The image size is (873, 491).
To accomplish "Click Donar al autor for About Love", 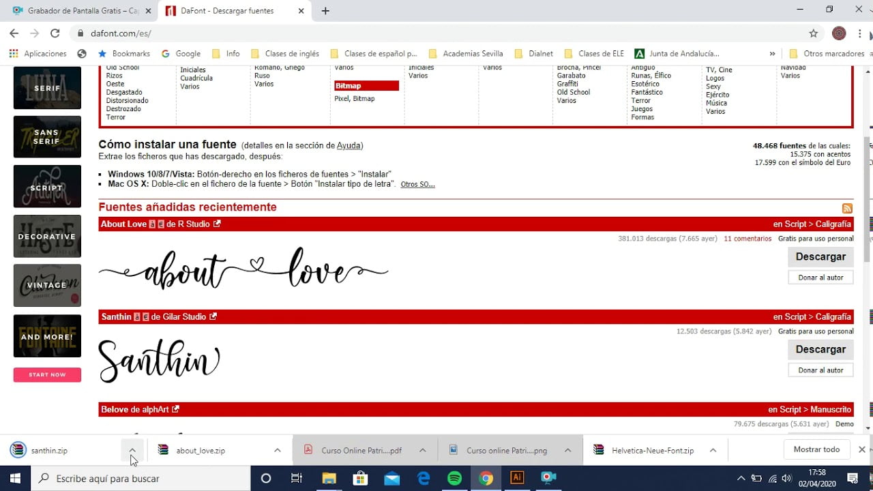I will (x=820, y=277).
